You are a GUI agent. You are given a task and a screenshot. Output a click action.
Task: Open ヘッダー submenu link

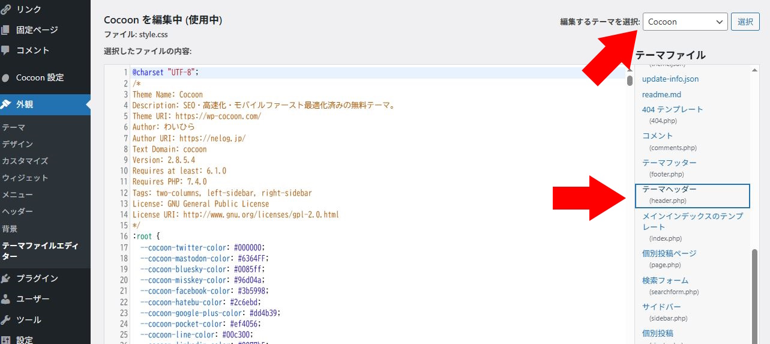point(17,211)
